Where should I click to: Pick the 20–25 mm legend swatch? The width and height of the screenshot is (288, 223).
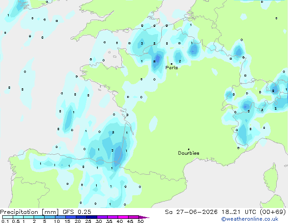tap(81, 217)
